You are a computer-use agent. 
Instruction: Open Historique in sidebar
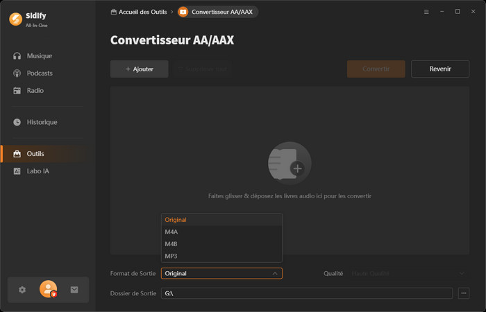42,122
